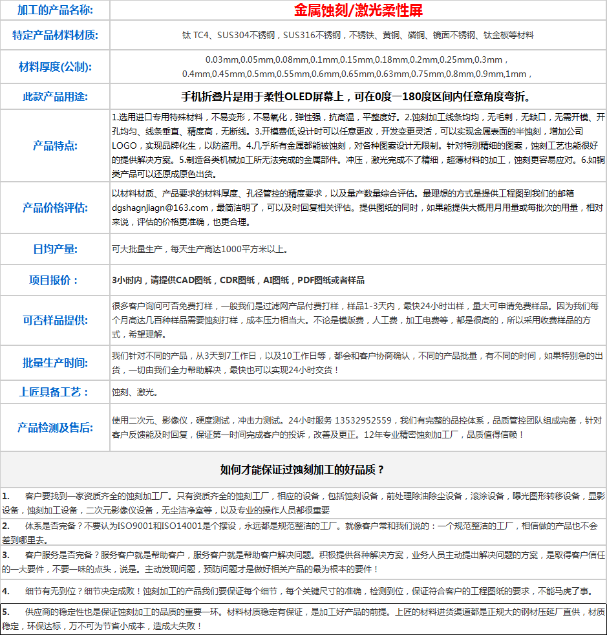Image resolution: width=607 pixels, height=635 pixels.
Task: Click text 万不可为节省小成本，造成大失败
Action: coord(132,626)
